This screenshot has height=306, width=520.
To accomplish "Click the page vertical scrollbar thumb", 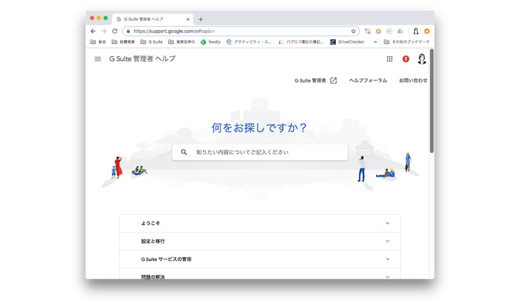I will [432, 101].
